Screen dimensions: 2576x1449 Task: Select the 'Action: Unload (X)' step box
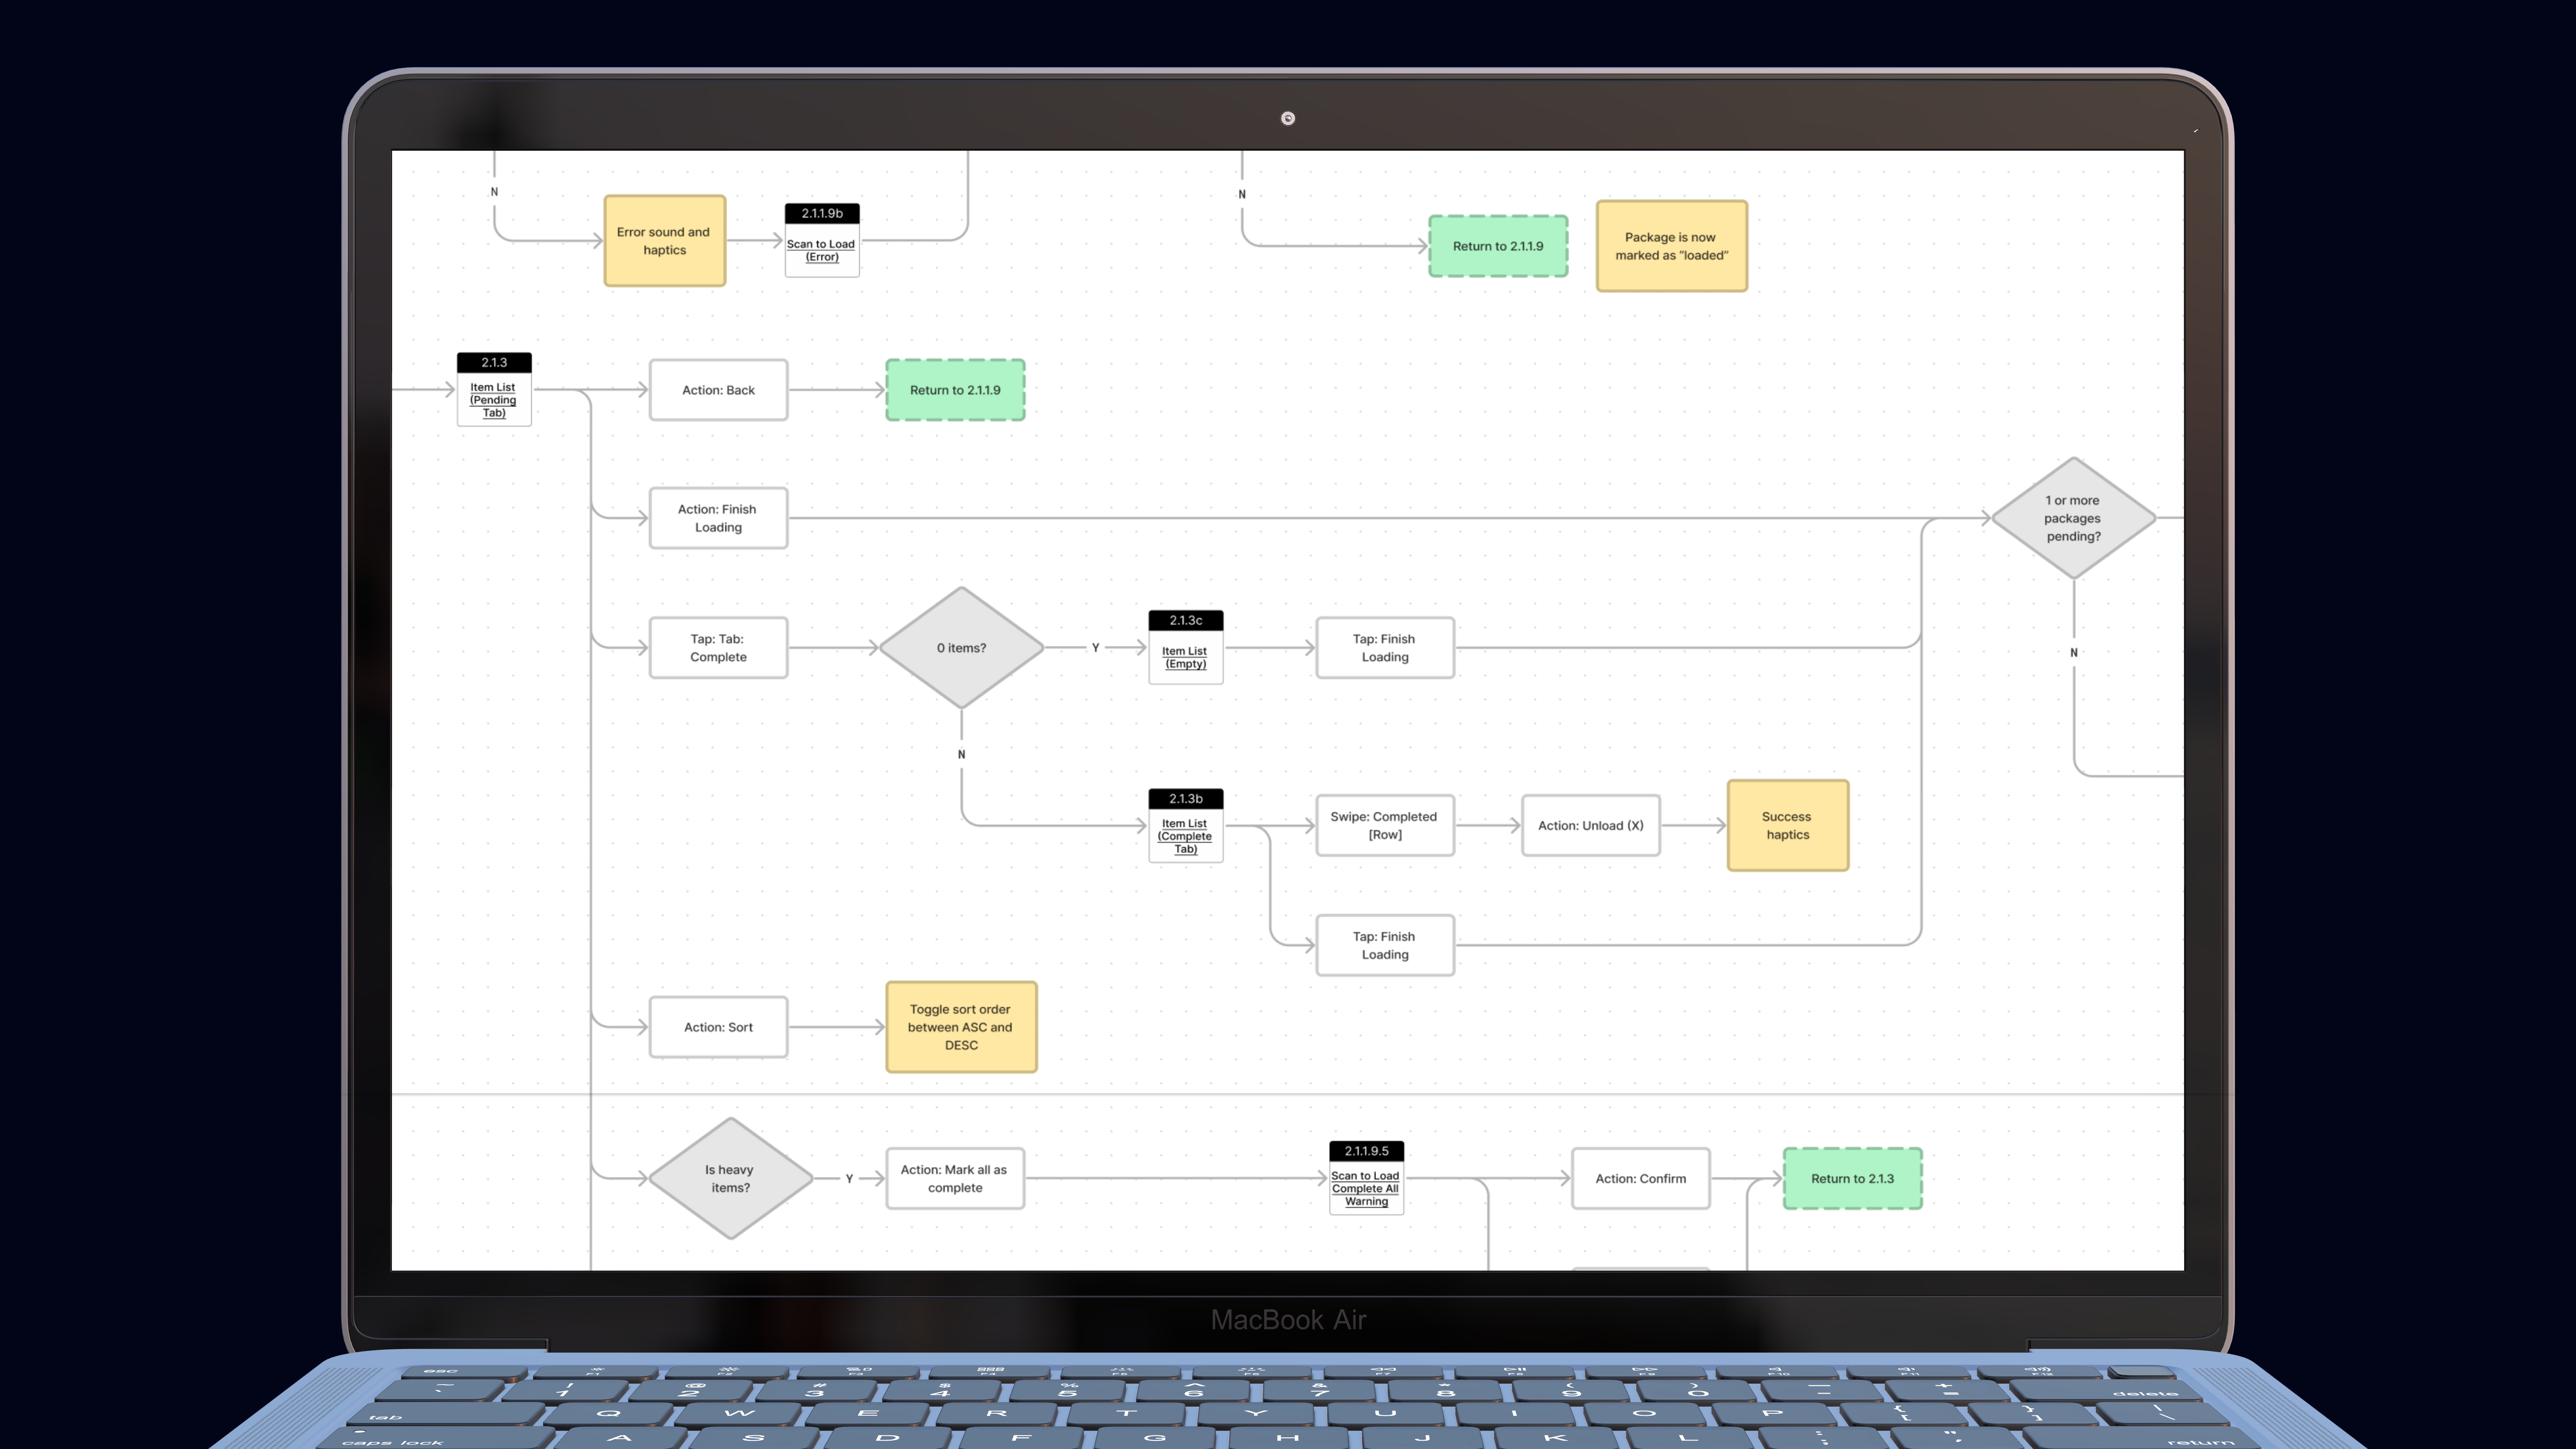pyautogui.click(x=1590, y=825)
